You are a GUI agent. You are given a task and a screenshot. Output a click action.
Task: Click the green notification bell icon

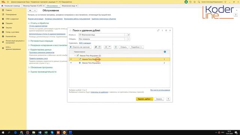(186, 2)
